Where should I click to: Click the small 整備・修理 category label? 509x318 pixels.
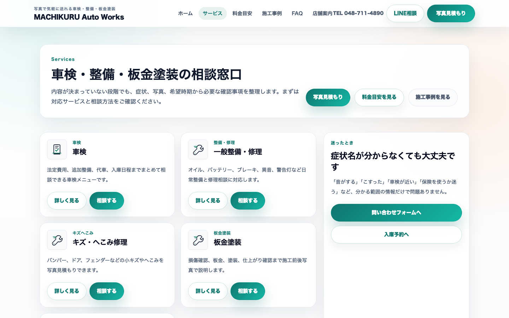click(224, 143)
